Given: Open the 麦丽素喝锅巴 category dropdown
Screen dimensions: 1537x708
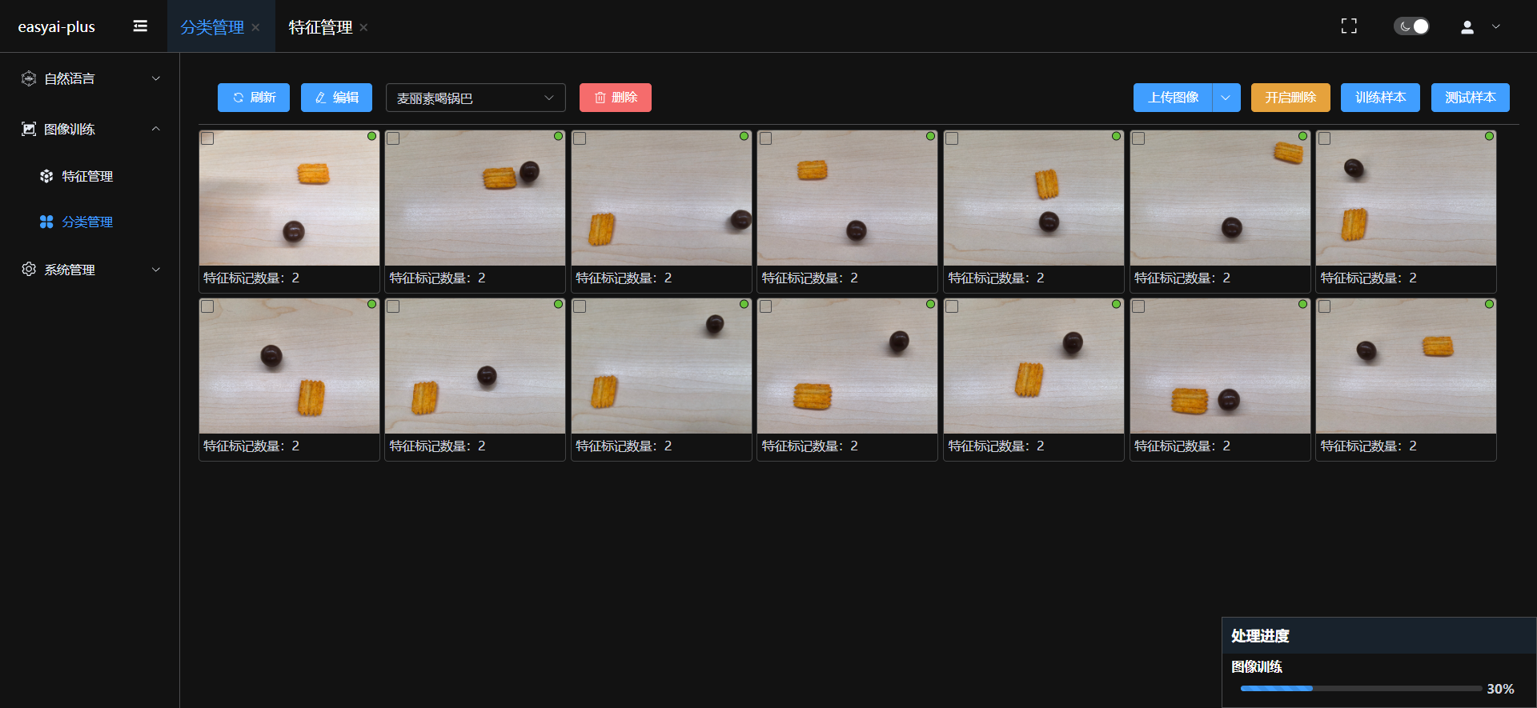Looking at the screenshot, I should point(476,98).
